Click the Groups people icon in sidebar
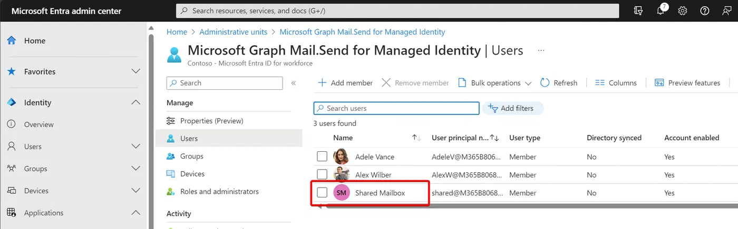 point(11,169)
